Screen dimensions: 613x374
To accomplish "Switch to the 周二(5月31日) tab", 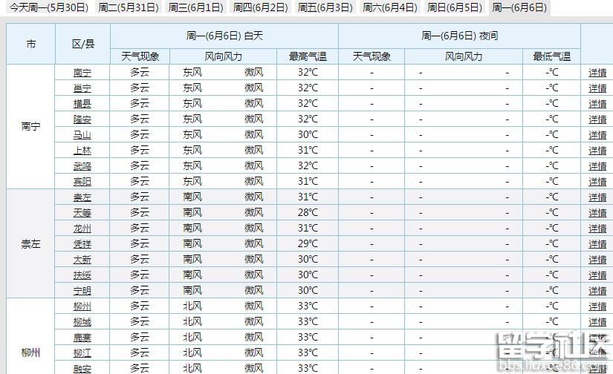I will pos(129,8).
